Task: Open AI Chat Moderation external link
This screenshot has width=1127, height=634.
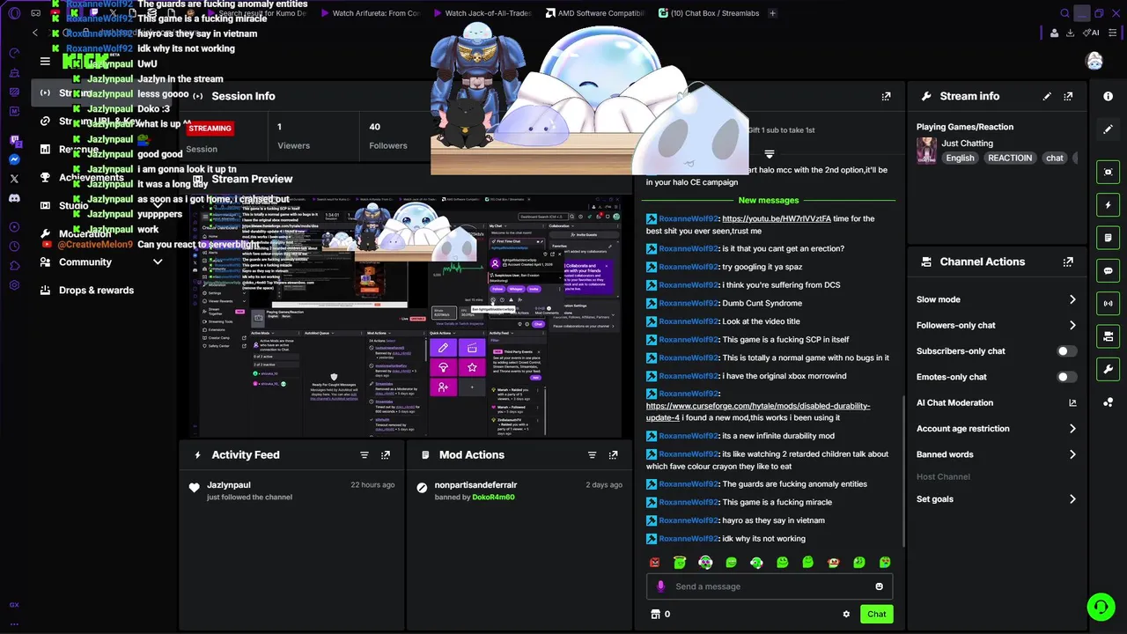Action: pyautogui.click(x=1072, y=402)
